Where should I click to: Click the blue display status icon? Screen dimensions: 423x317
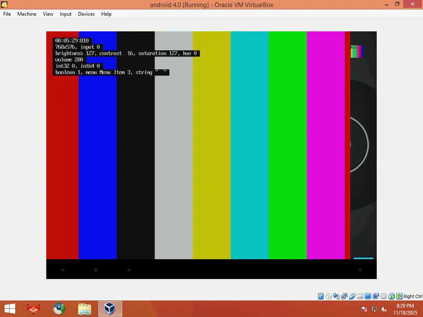(367, 296)
